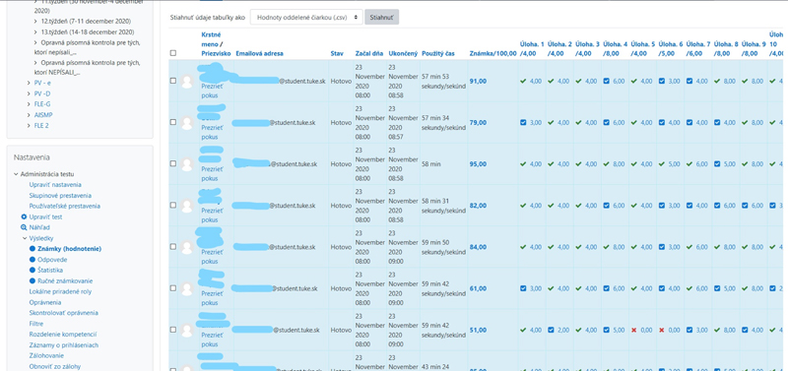Expand the FLE-G course section
The image size is (788, 371).
(x=30, y=104)
